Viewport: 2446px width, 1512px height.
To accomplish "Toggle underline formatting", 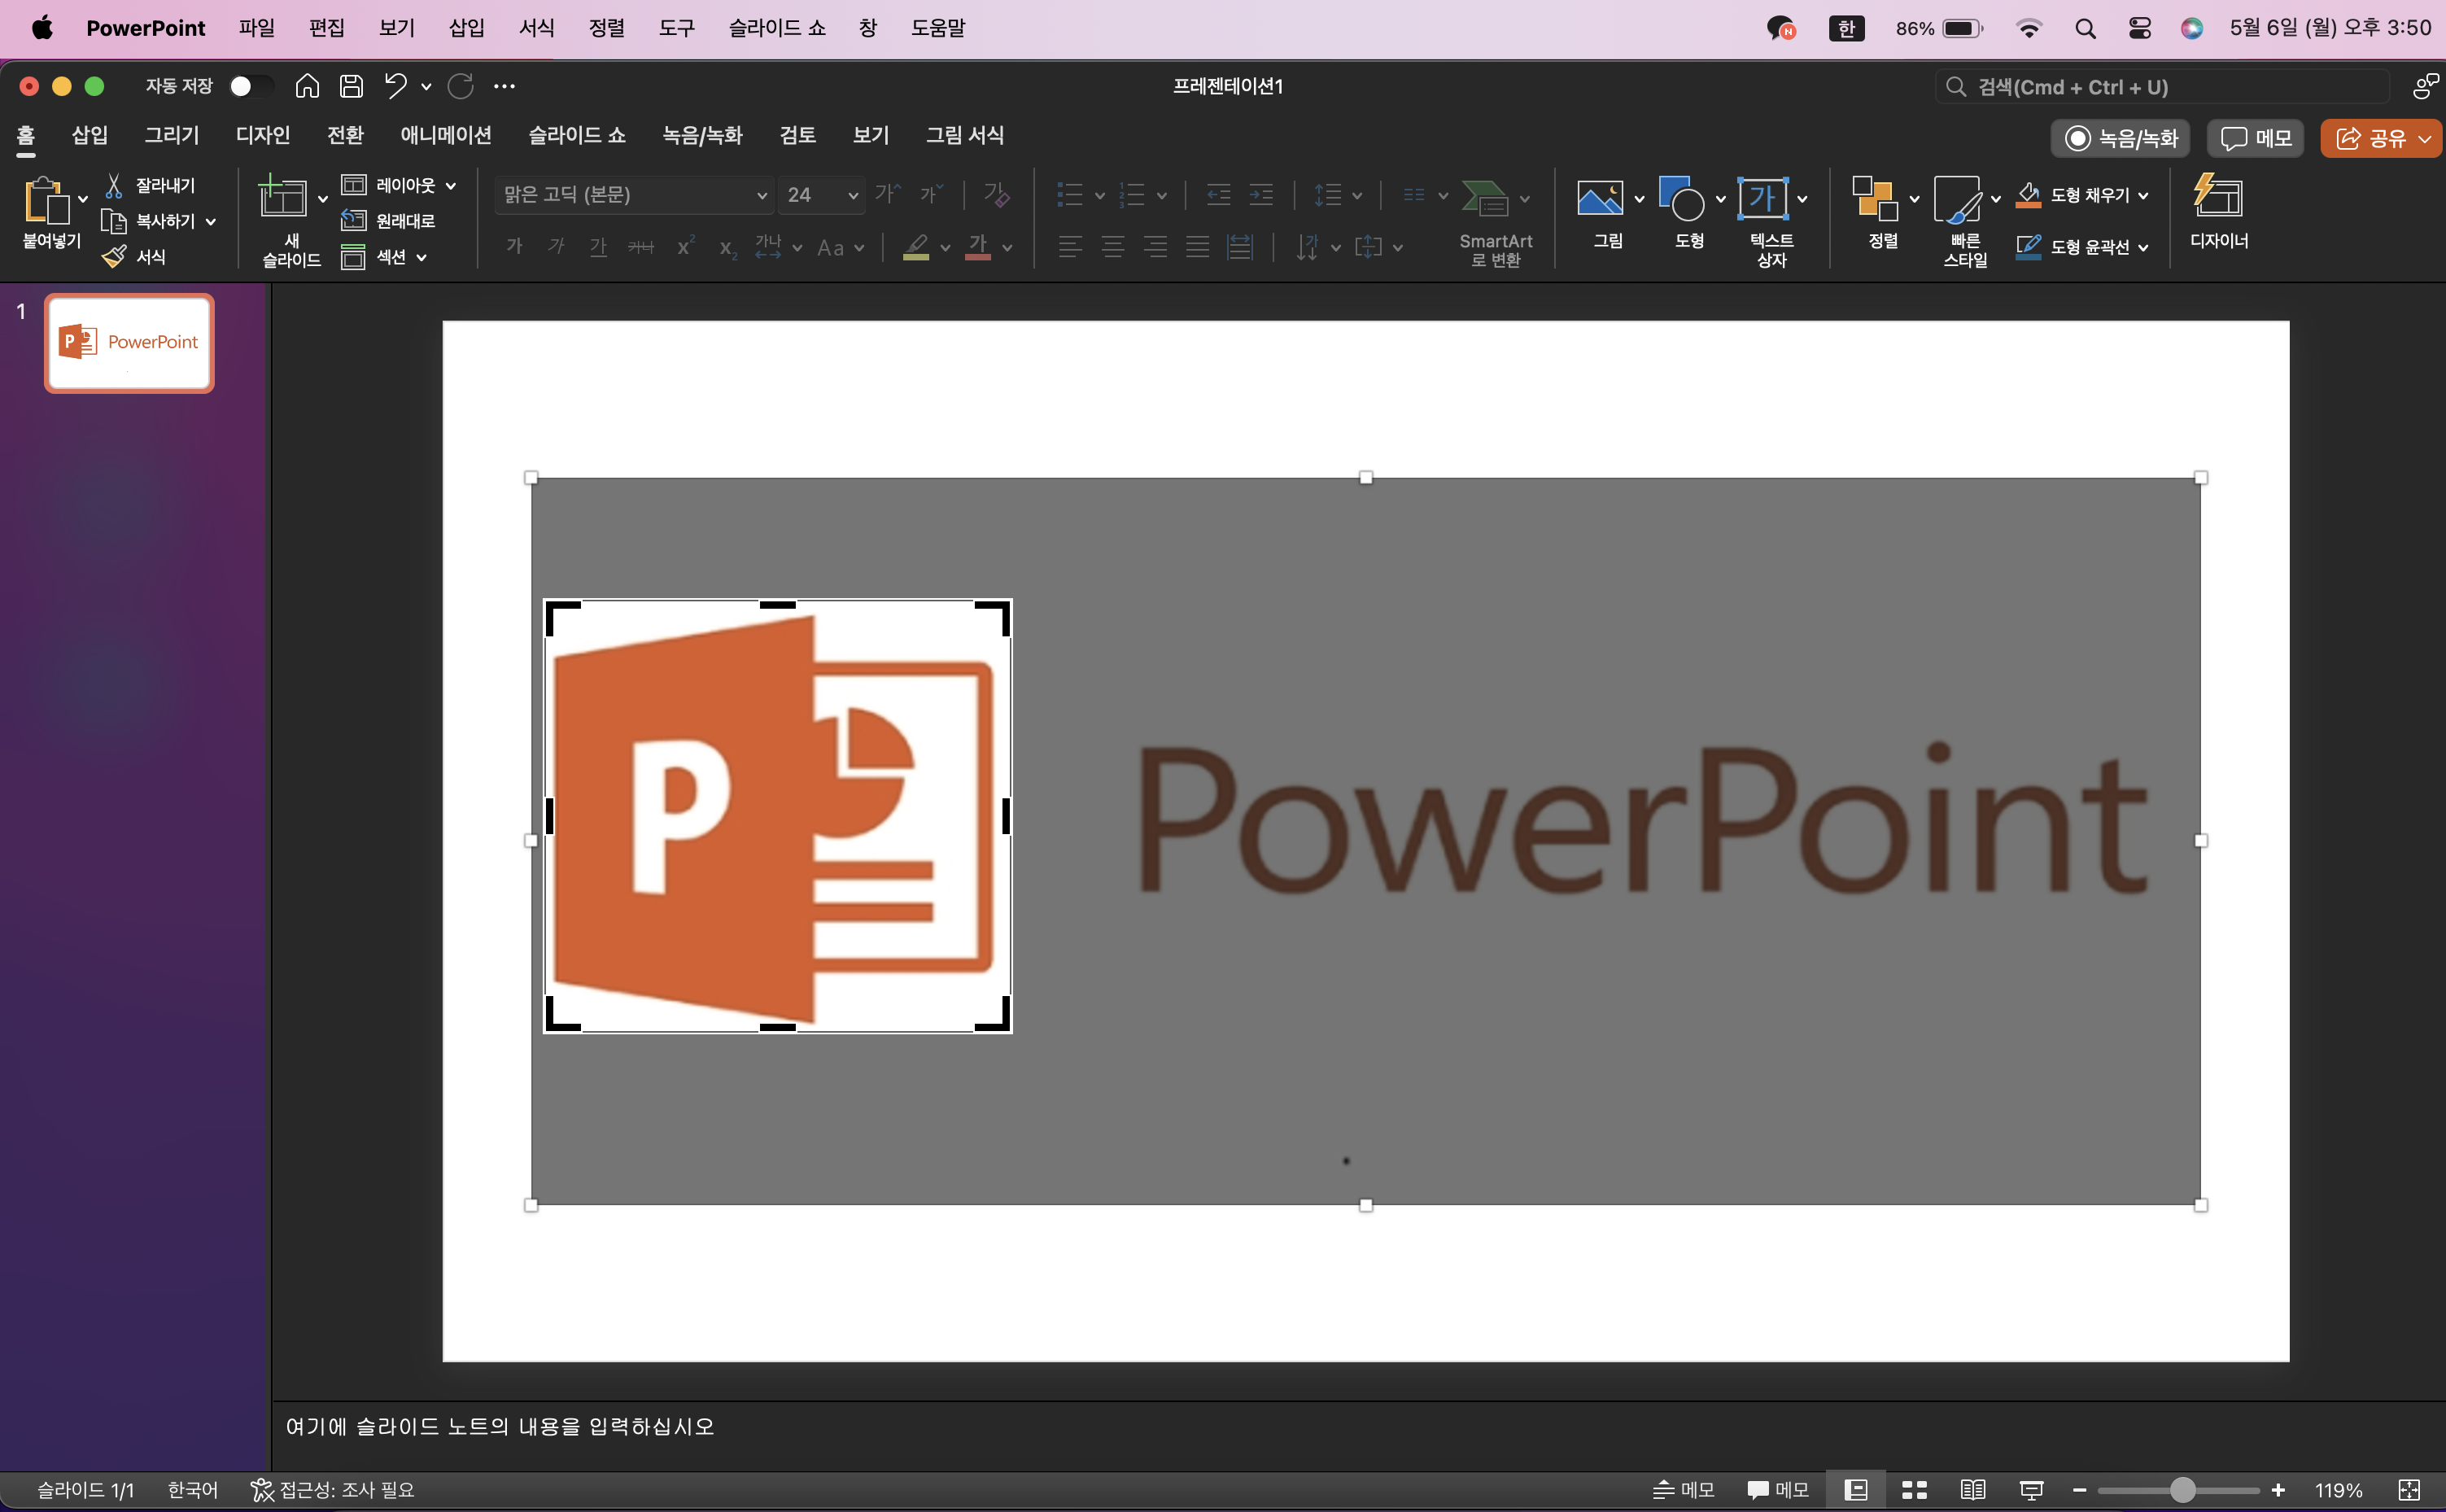I will click(598, 246).
